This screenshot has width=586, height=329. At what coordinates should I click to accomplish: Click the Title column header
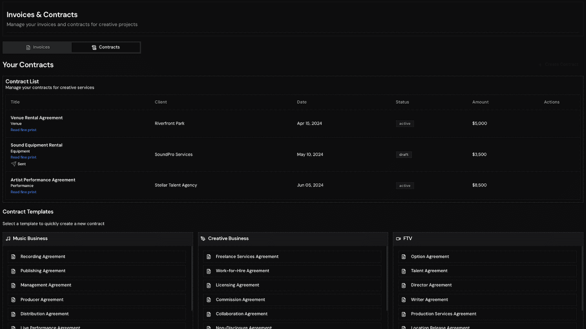pyautogui.click(x=15, y=102)
